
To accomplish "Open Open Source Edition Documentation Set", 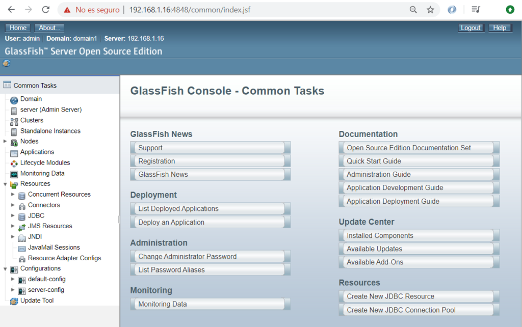I will (419, 148).
